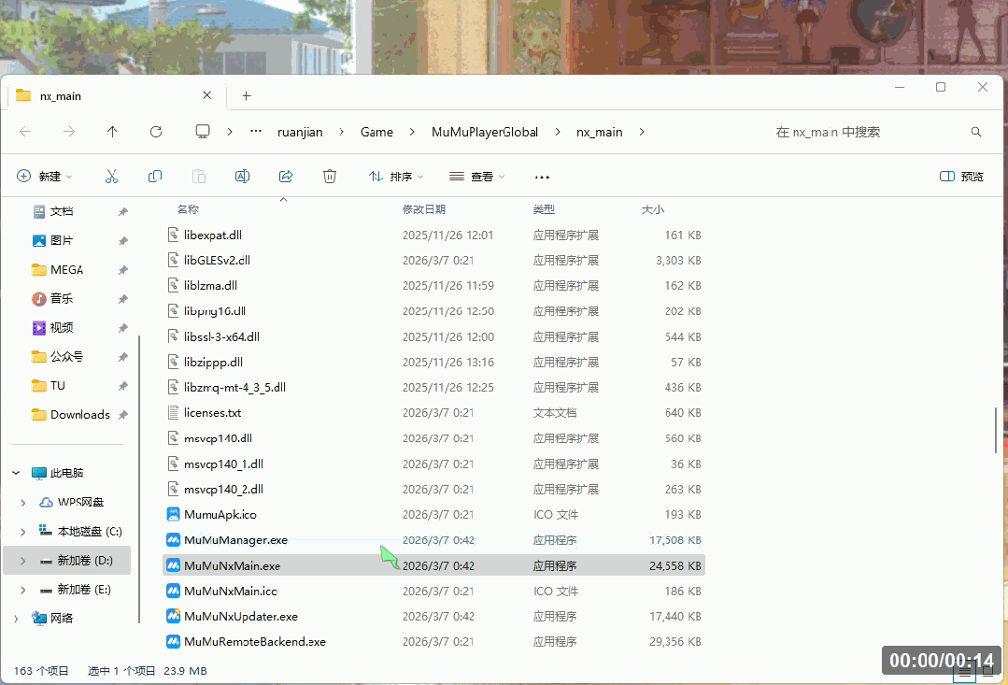Open the MEGA folder in sidebar
This screenshot has width=1008, height=685.
[57, 269]
